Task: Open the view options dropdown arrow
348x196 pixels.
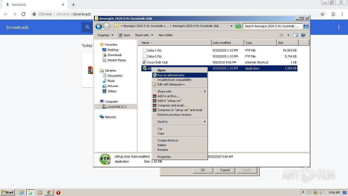Action: (x=288, y=35)
